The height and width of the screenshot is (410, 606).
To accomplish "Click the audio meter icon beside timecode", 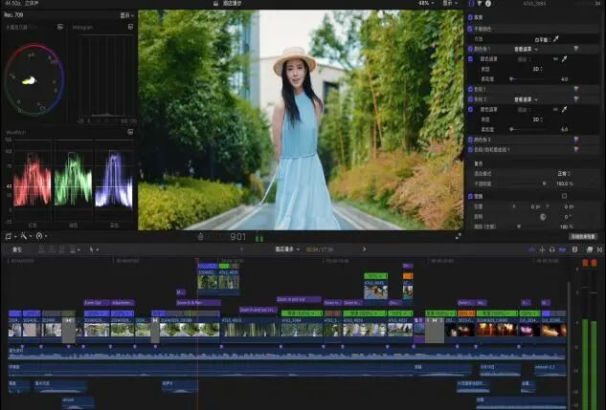I will click(259, 238).
